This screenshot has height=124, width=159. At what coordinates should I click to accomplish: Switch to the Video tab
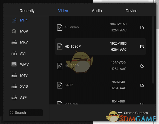click(63, 11)
